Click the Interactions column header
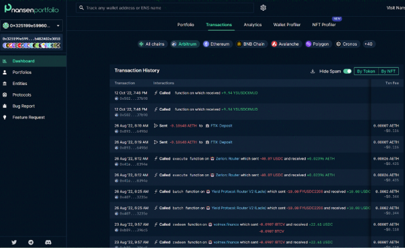The height and width of the screenshot is (248, 405). coord(164,83)
